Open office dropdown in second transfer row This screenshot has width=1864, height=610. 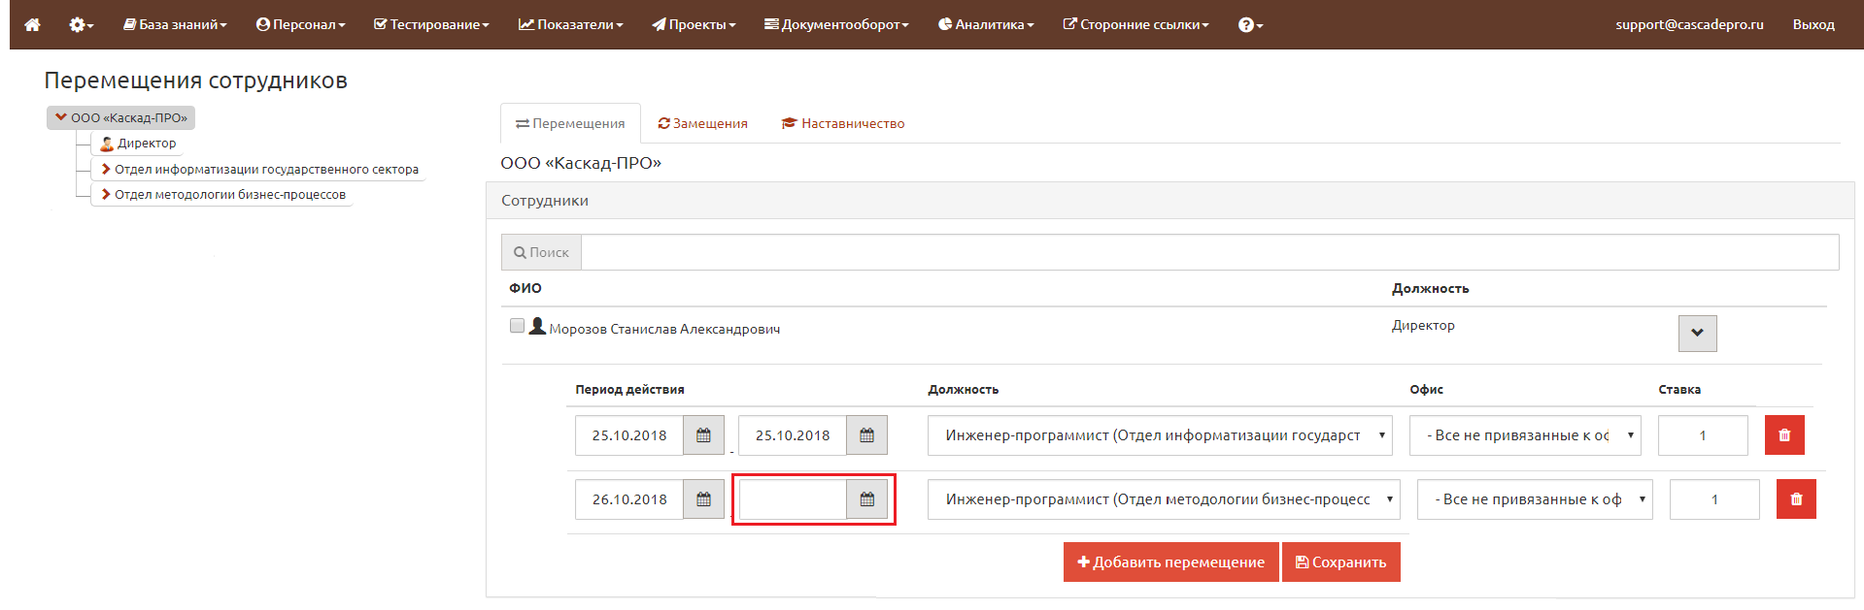coord(1535,499)
